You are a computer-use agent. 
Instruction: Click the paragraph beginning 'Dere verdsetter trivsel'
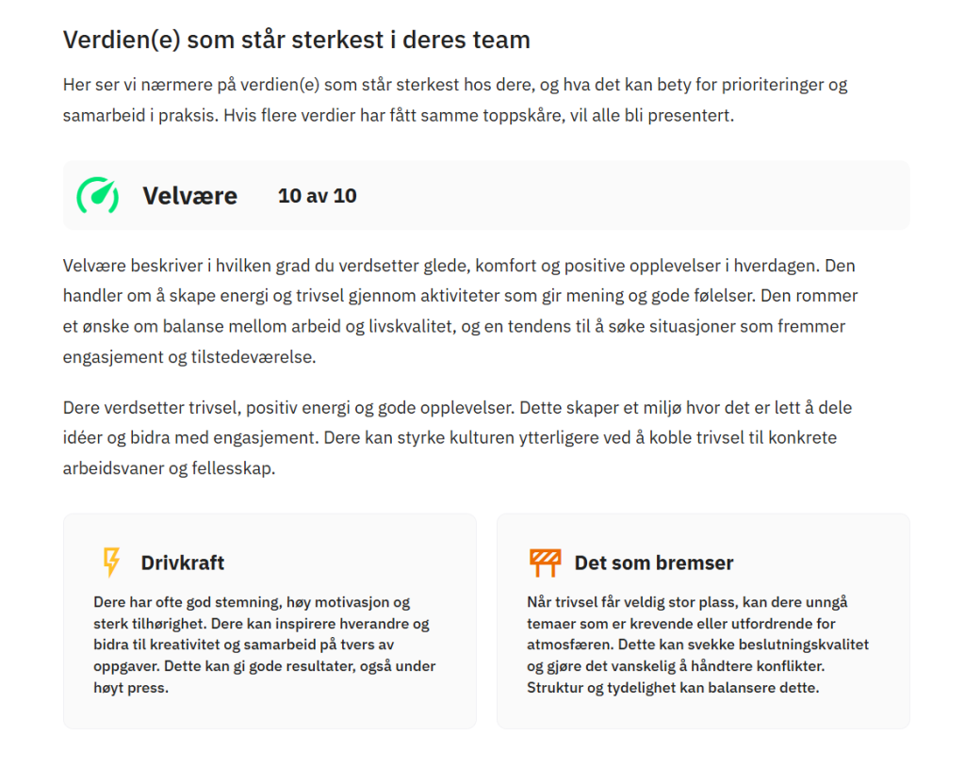(x=457, y=437)
